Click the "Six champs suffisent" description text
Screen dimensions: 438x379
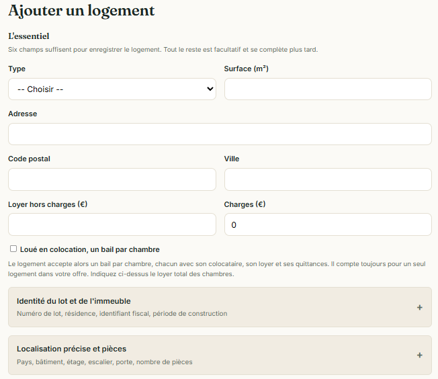click(163, 50)
